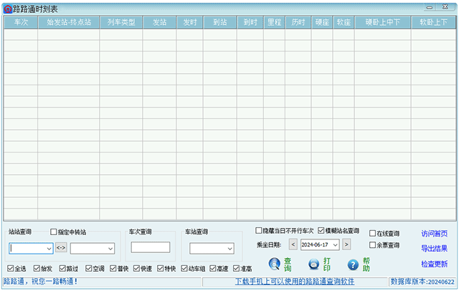Expand the 车站查询 station dropdown

(x=229, y=249)
